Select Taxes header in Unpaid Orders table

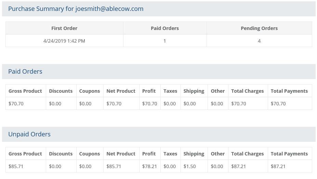pyautogui.click(x=170, y=154)
